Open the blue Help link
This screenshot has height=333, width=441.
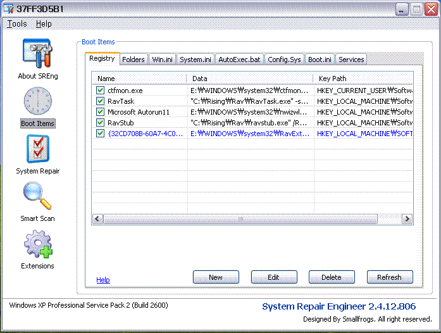pyautogui.click(x=103, y=280)
